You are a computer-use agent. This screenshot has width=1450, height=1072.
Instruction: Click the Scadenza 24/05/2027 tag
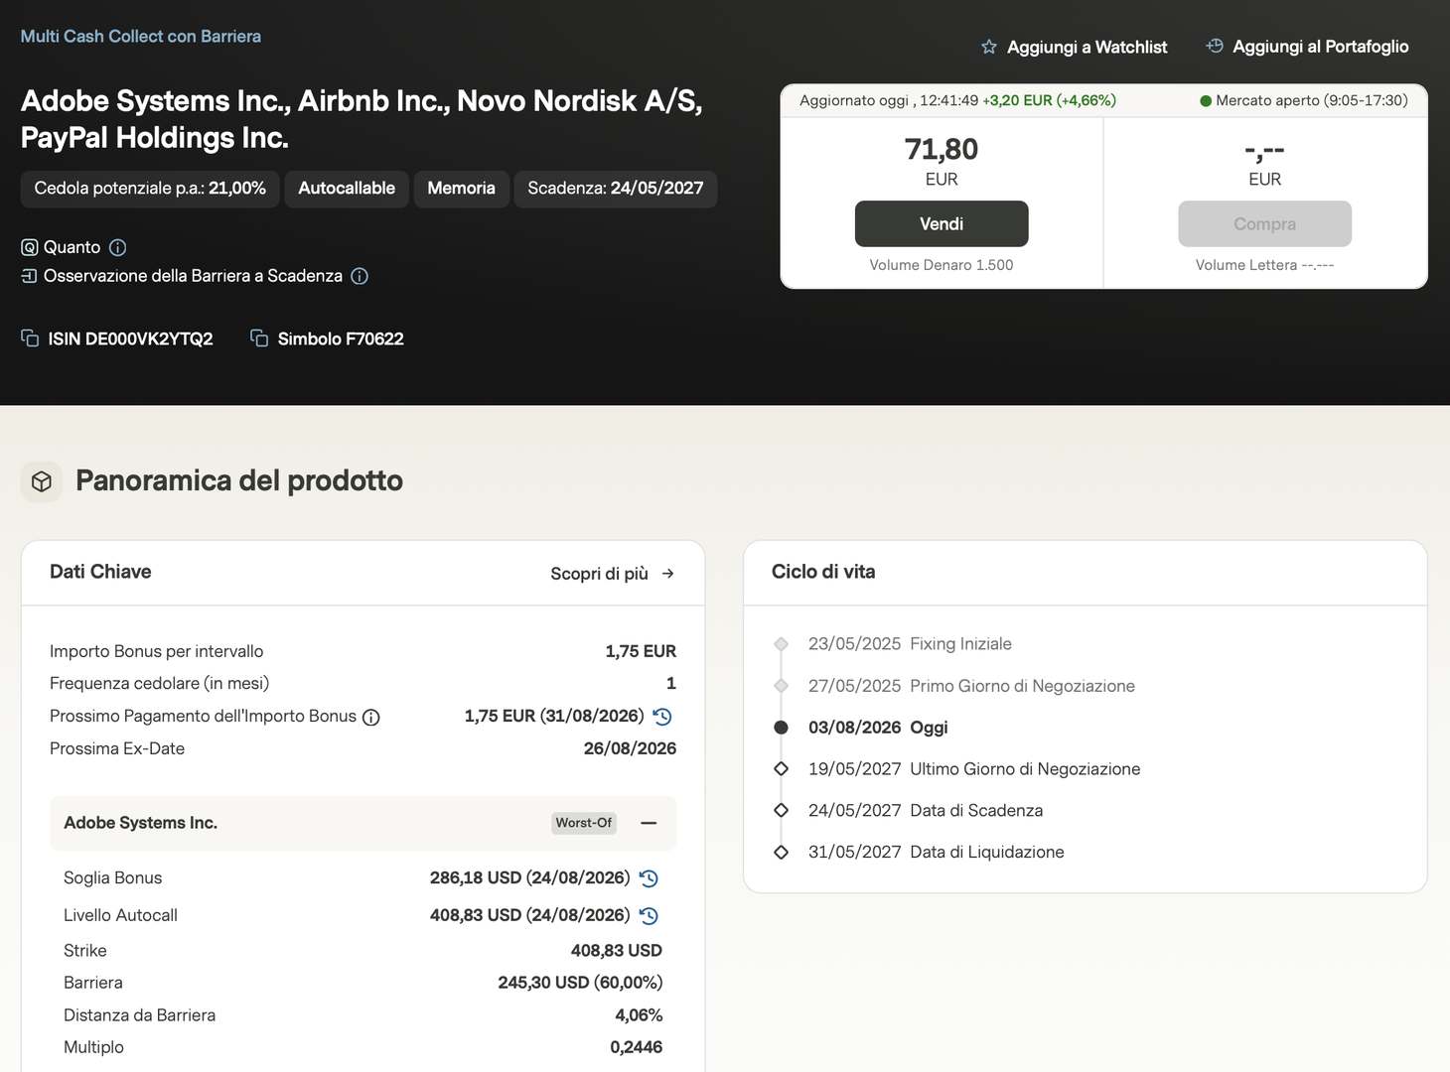pos(616,189)
